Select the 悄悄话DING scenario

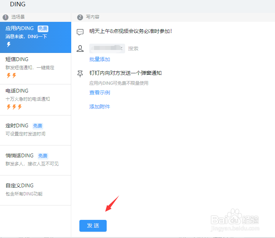tap(35, 160)
